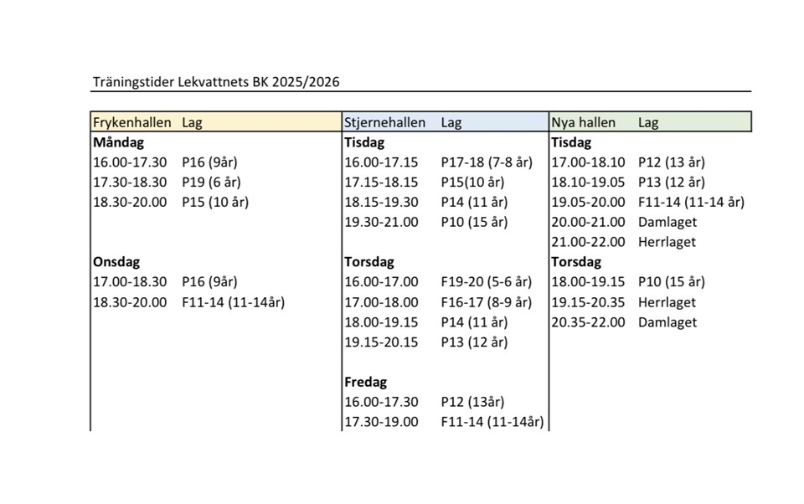Select the 20.35-22.00 Damlaget time cell
Screen dimensions: 804x504
point(588,322)
